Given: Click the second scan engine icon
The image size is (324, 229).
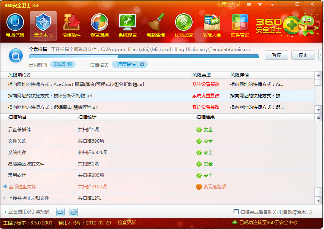Looking at the screenshot, I should [74, 212].
